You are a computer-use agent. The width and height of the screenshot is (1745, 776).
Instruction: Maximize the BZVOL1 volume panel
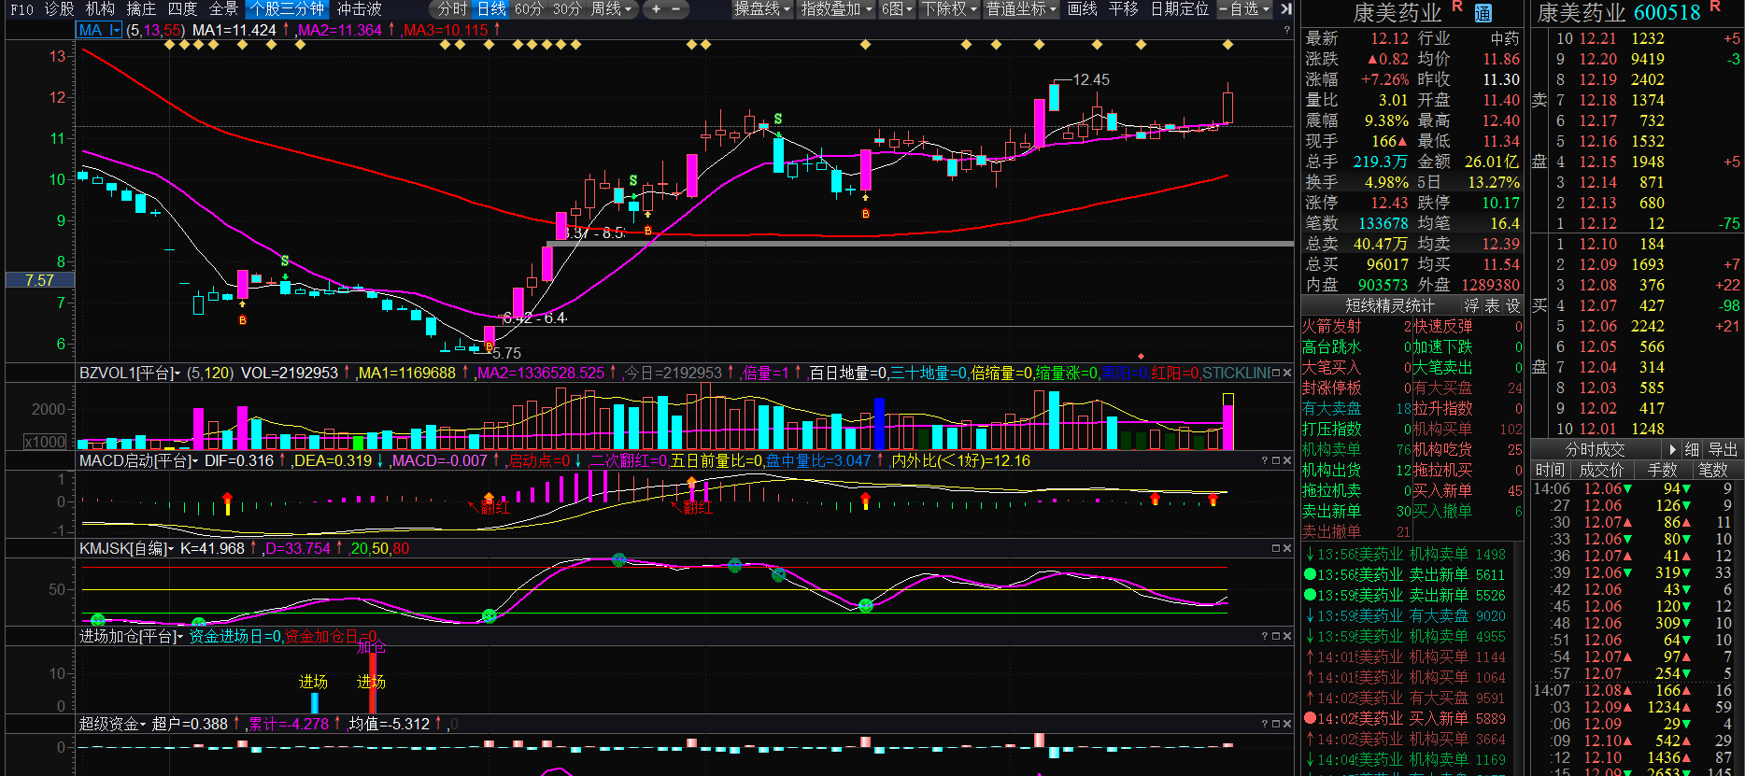click(1275, 373)
